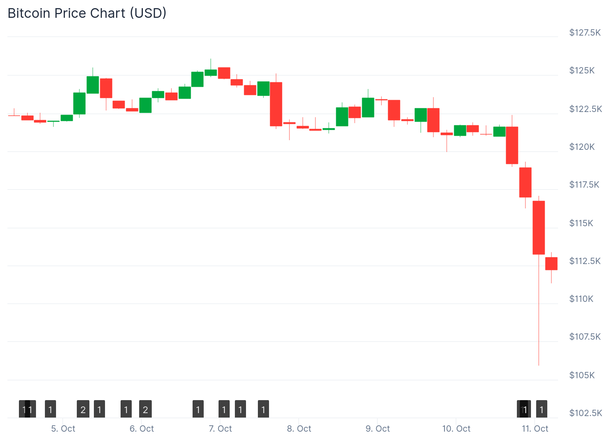The height and width of the screenshot is (445, 610).
Task: Click the event marker just left of 5. Oct
Action: tap(50, 409)
